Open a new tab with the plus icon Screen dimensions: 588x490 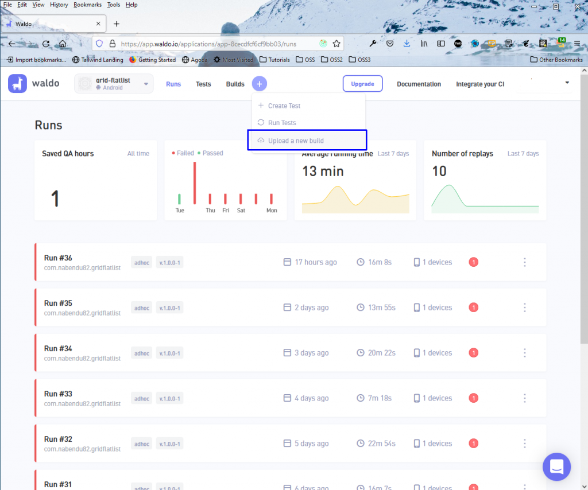point(117,24)
